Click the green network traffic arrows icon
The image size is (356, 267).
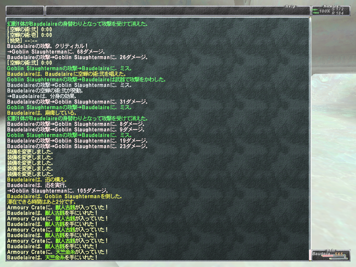315,11
